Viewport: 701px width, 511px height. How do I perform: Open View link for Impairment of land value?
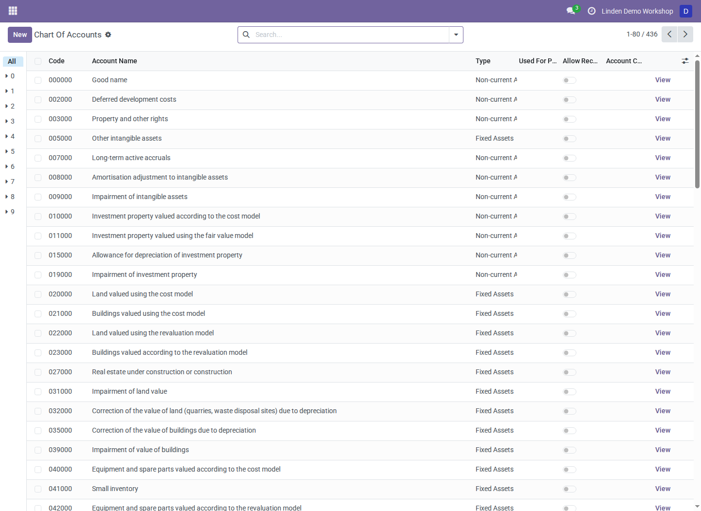(x=663, y=391)
